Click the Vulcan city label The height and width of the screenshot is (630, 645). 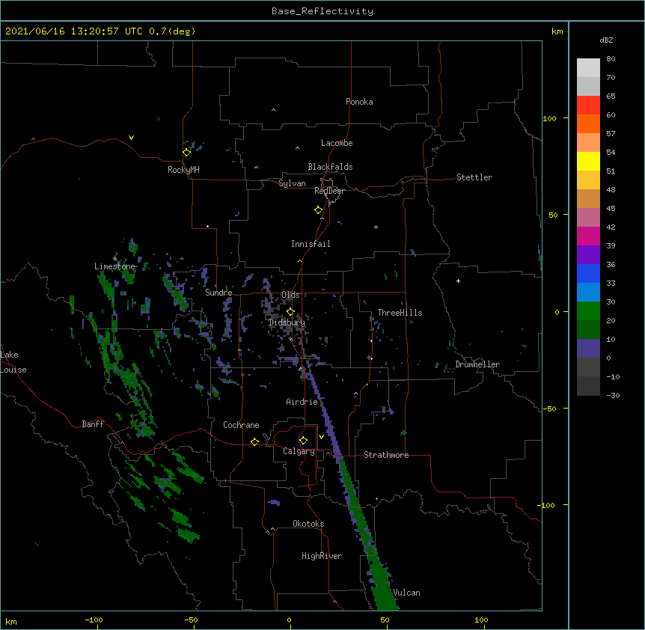(406, 593)
